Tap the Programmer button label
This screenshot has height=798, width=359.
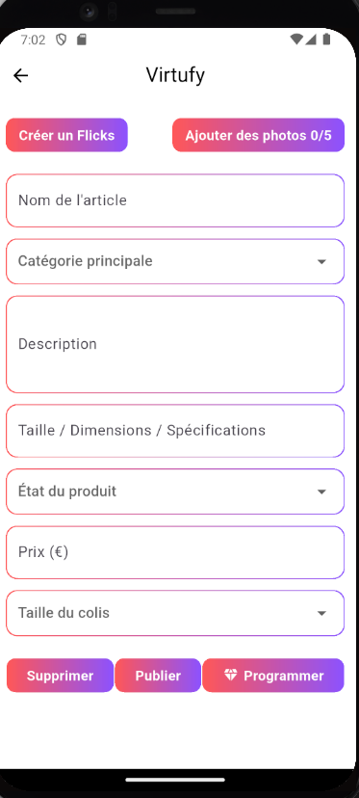coord(284,676)
